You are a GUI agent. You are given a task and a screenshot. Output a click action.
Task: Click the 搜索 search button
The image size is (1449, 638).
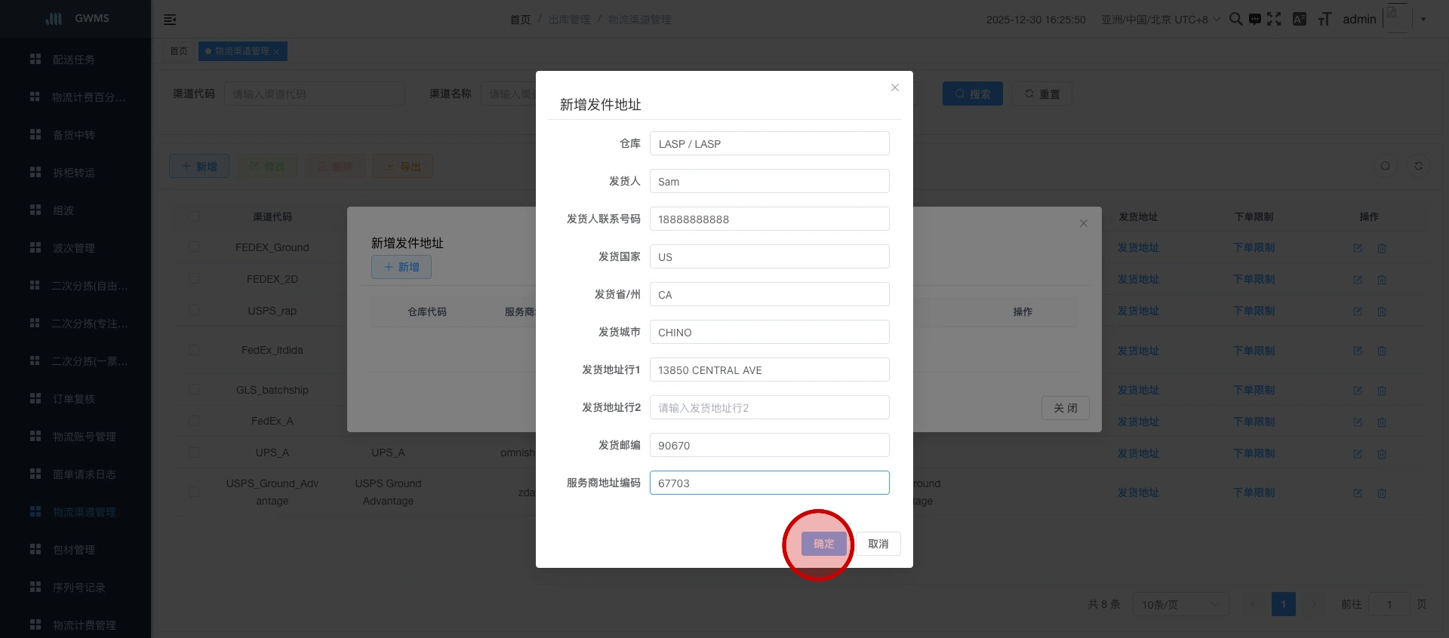pyautogui.click(x=972, y=94)
